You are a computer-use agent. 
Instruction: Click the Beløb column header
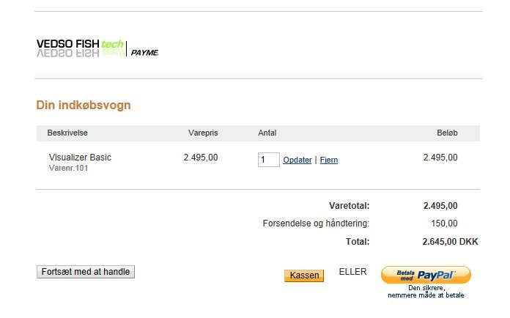pyautogui.click(x=447, y=133)
